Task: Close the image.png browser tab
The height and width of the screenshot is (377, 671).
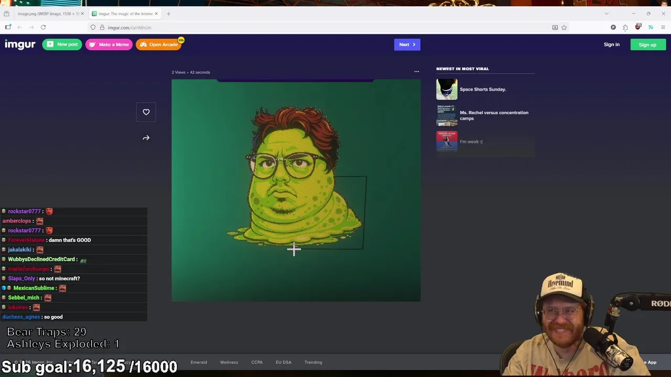Action: [81, 14]
